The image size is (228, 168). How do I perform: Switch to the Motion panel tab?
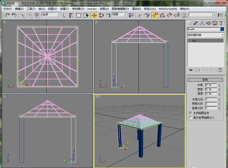pyautogui.click(x=208, y=23)
